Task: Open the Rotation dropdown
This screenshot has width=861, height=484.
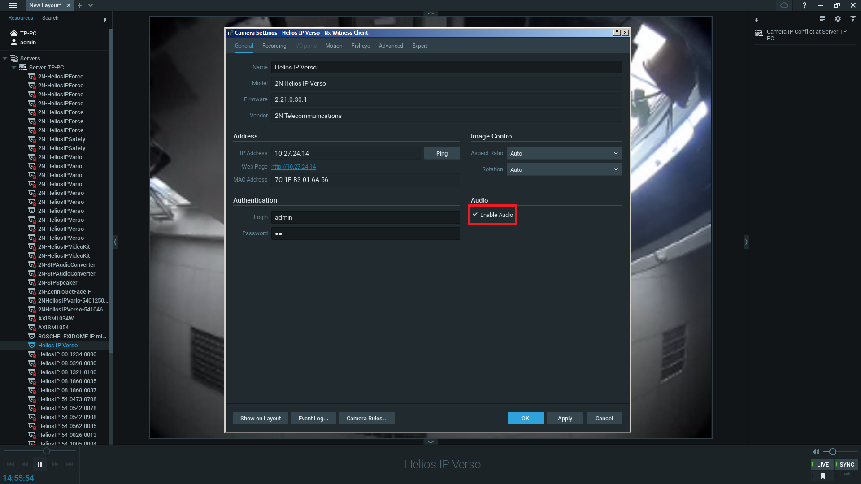Action: click(564, 169)
